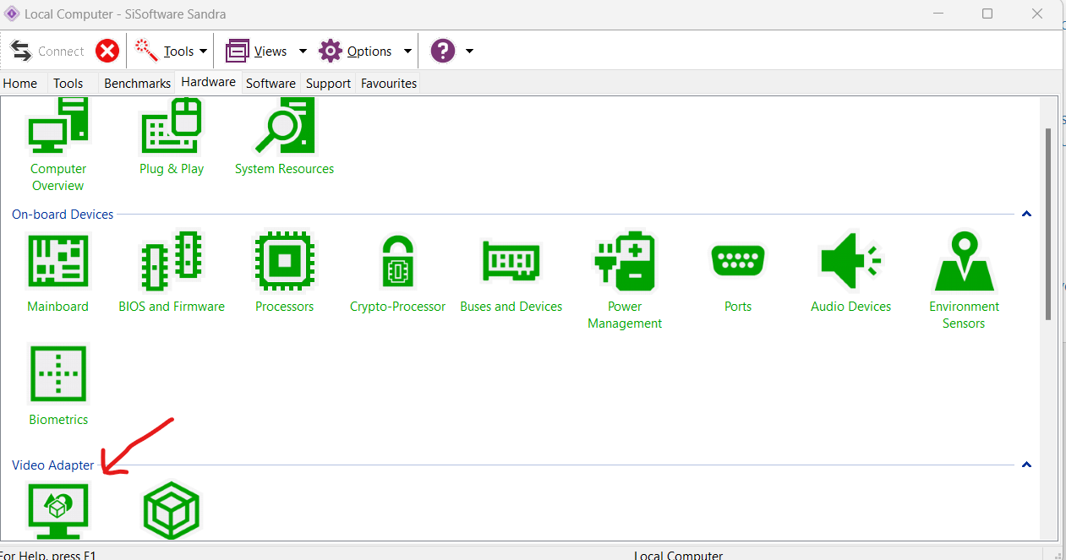1066x560 pixels.
Task: Open the monitor display video adapter icon
Action: (x=57, y=511)
